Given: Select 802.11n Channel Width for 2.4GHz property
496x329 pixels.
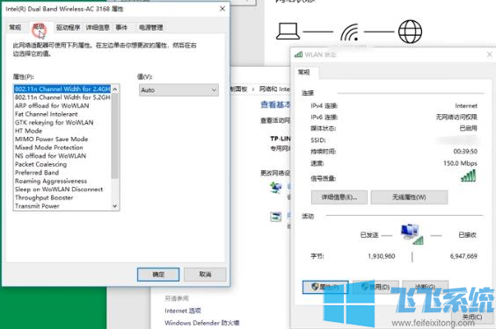Looking at the screenshot, I should 62,89.
